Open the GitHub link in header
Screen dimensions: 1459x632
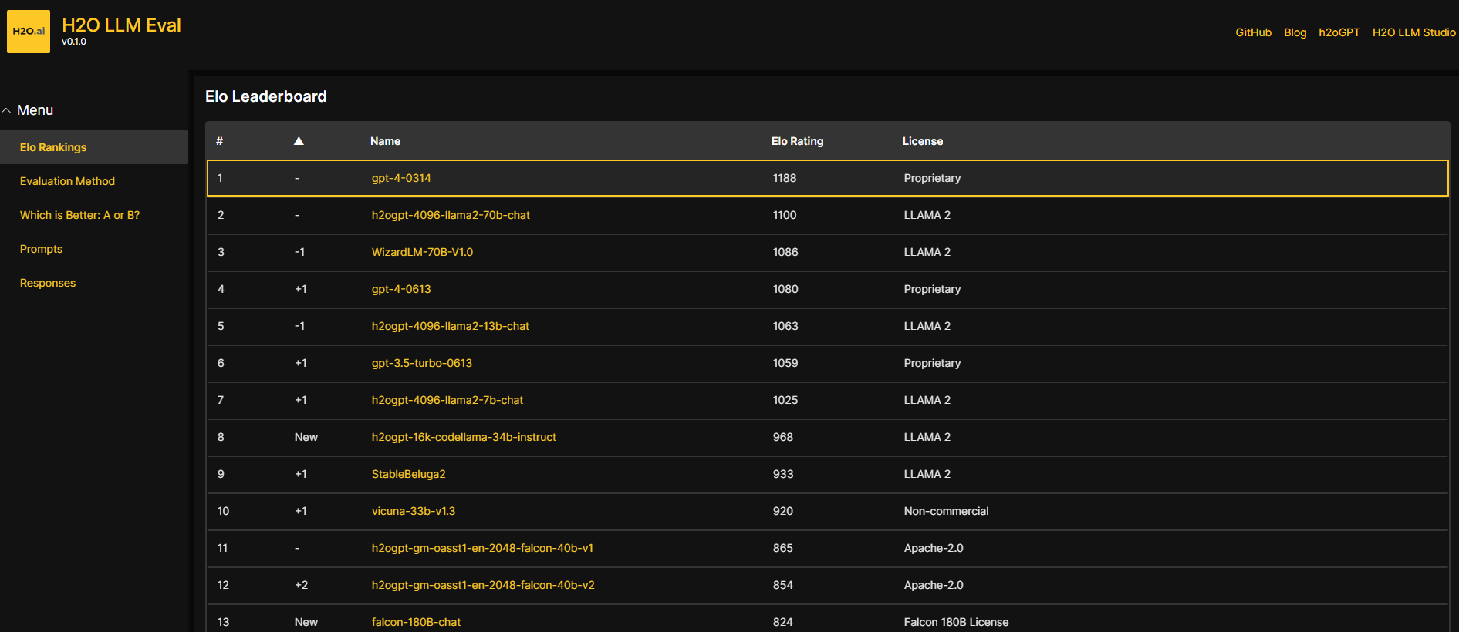1253,32
